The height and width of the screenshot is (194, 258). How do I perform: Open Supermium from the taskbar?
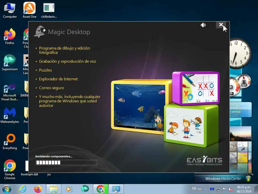click(x=85, y=189)
